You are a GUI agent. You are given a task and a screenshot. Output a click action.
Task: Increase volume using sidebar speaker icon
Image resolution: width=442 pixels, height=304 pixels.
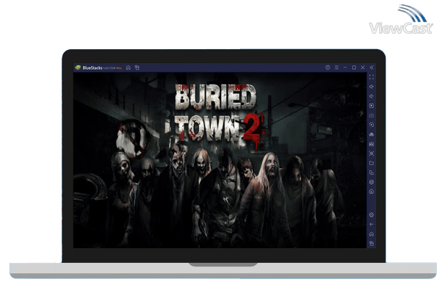click(372, 87)
